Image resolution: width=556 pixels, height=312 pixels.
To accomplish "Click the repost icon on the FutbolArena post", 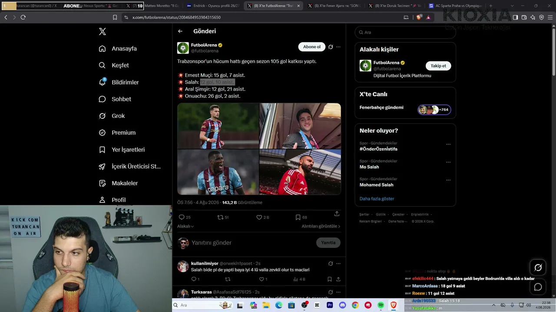I will pyautogui.click(x=220, y=217).
